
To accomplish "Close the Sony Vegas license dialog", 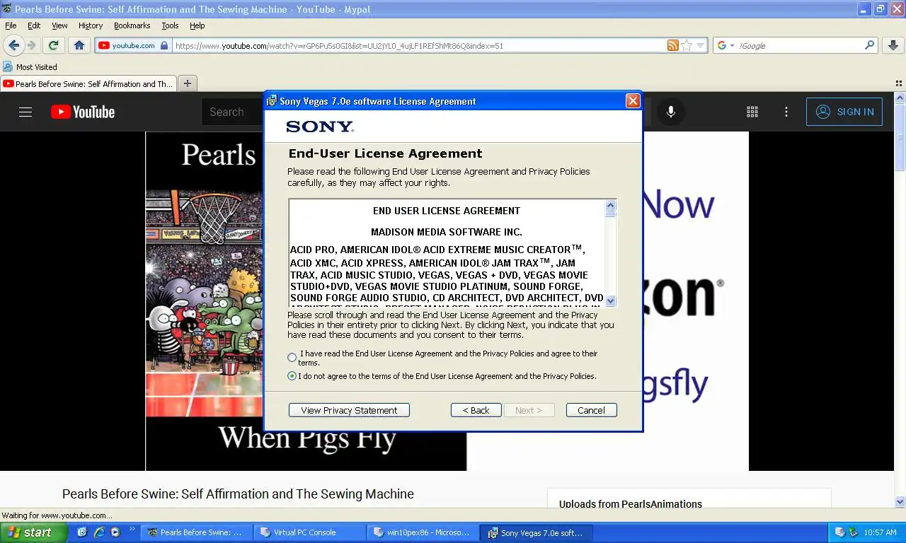I will (x=633, y=101).
